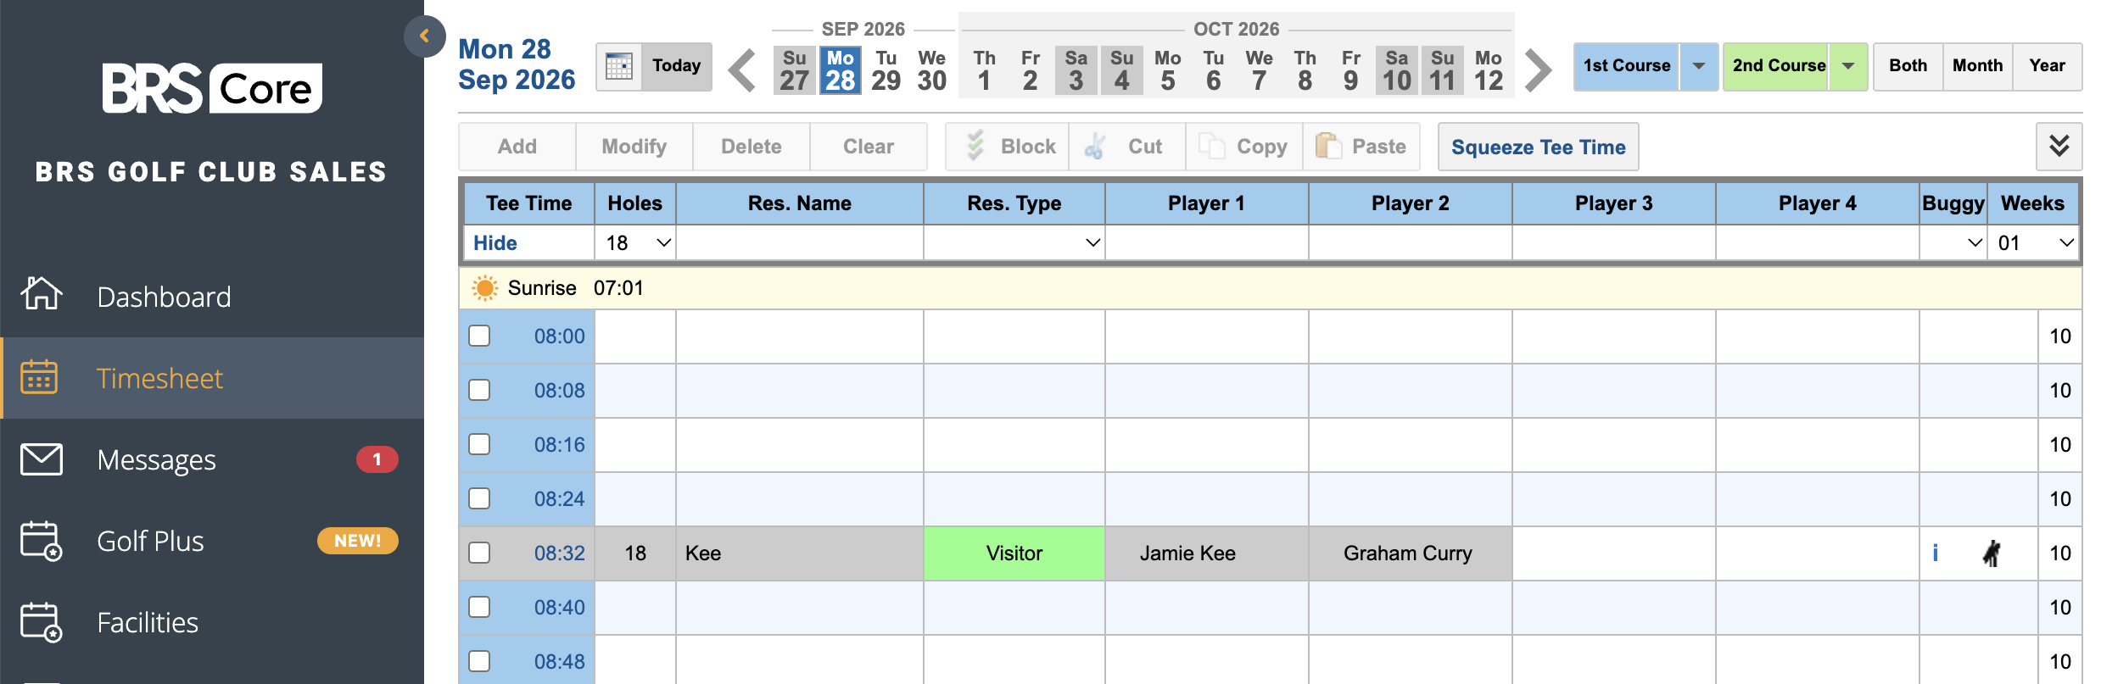Go to previous dates with left arrow
The width and height of the screenshot is (2101, 684).
point(742,70)
